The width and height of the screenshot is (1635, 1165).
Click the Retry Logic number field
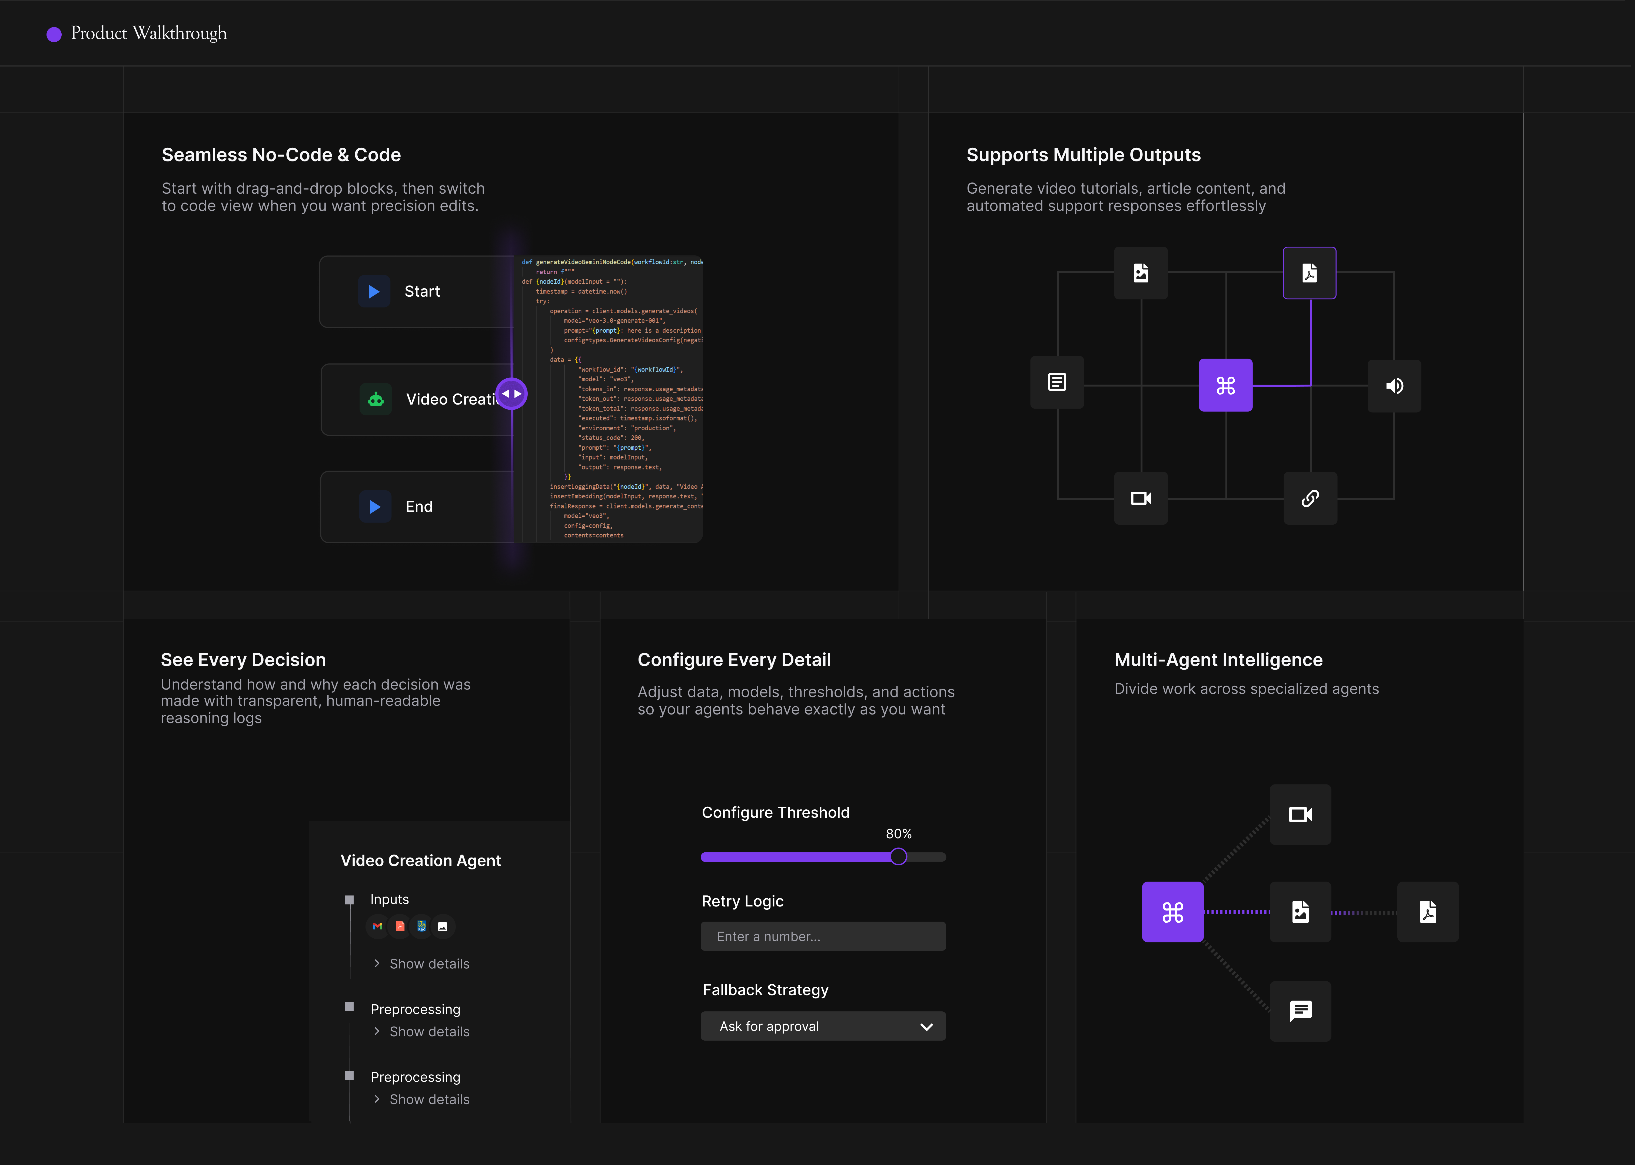coord(823,936)
